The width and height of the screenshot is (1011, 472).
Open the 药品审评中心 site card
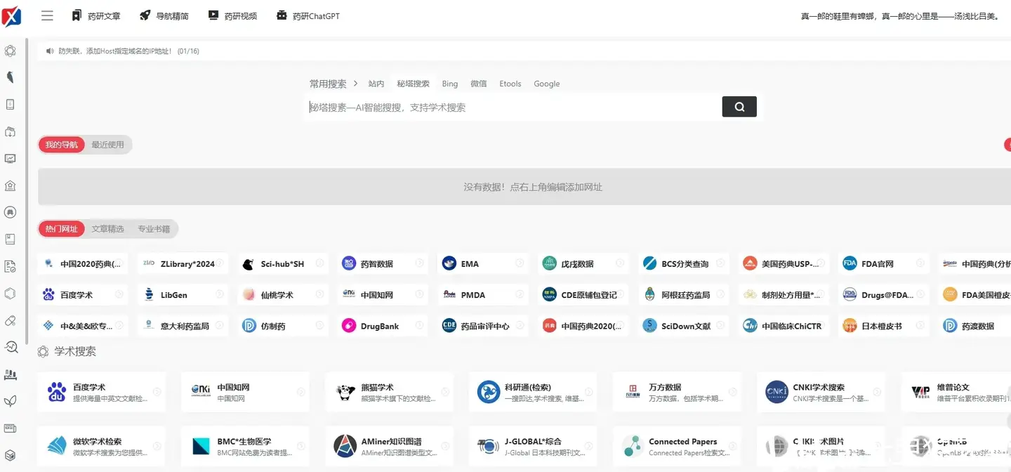click(x=484, y=325)
